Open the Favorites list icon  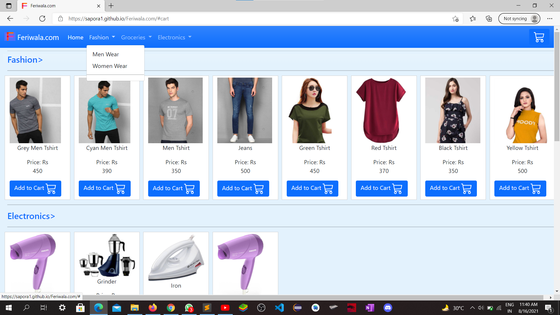(x=473, y=19)
